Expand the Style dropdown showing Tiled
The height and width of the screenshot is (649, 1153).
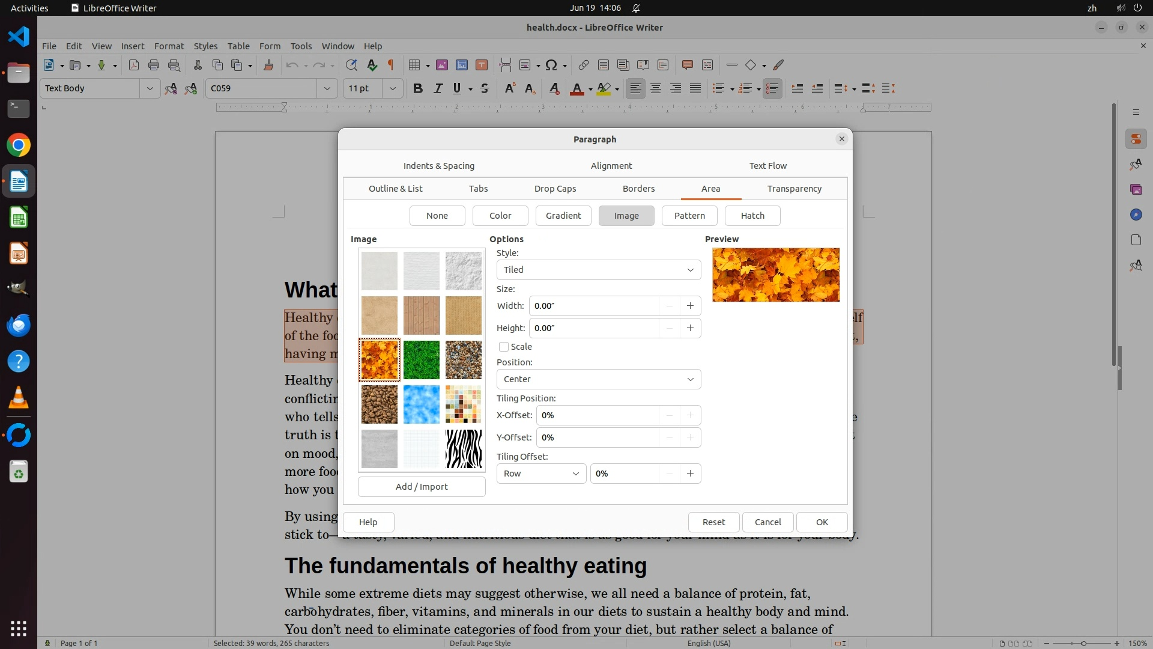coord(598,270)
